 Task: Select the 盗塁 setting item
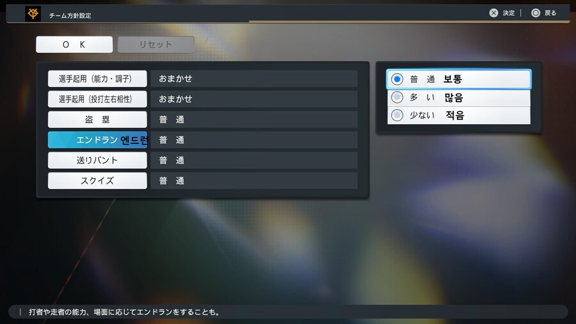click(97, 120)
